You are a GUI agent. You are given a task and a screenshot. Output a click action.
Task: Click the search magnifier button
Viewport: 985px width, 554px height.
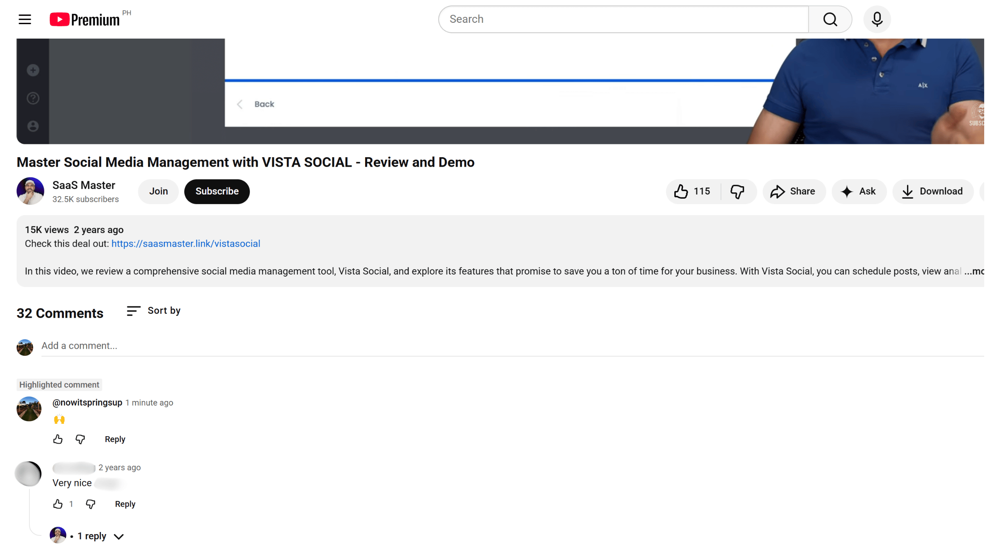[x=830, y=19]
